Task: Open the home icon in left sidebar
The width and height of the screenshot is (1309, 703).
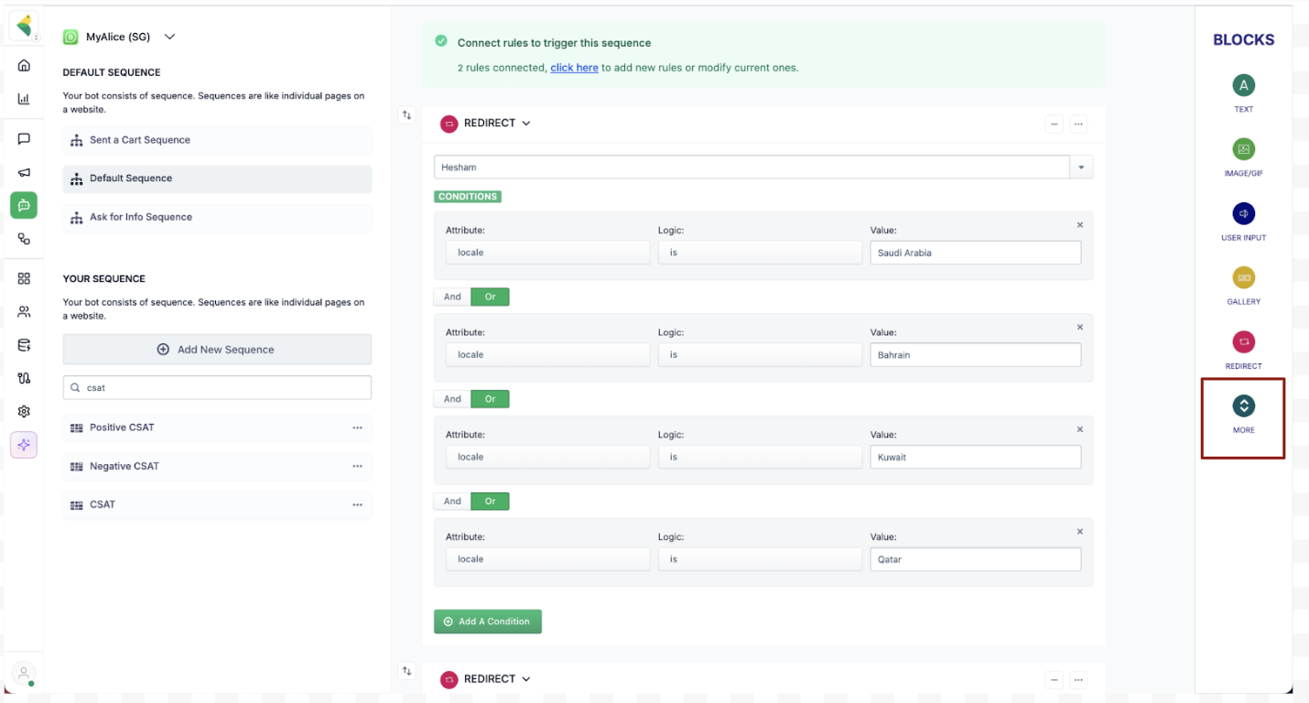Action: click(x=24, y=66)
